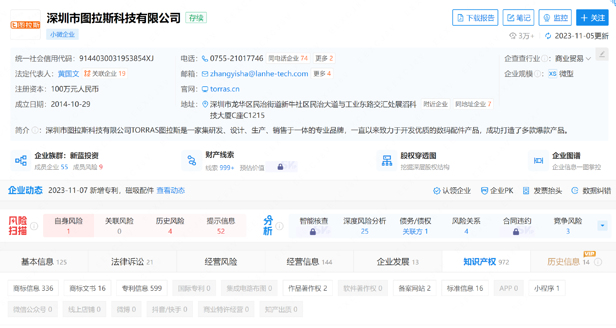Expand analysis row with blue dropdown arrow
The image size is (616, 328).
(x=602, y=226)
